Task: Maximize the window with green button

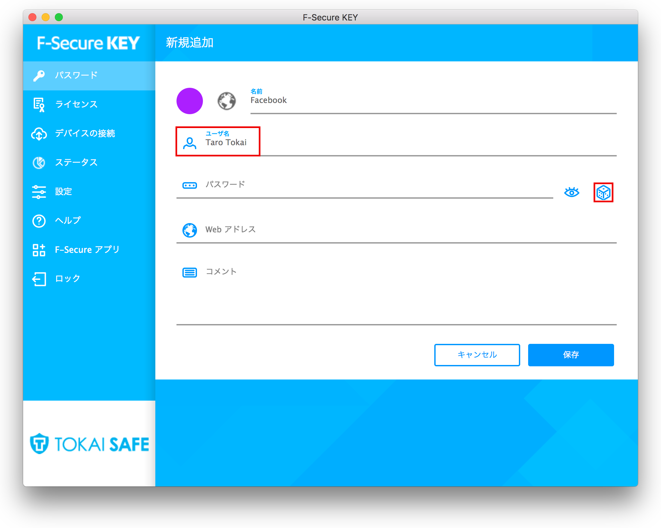Action: pos(59,17)
